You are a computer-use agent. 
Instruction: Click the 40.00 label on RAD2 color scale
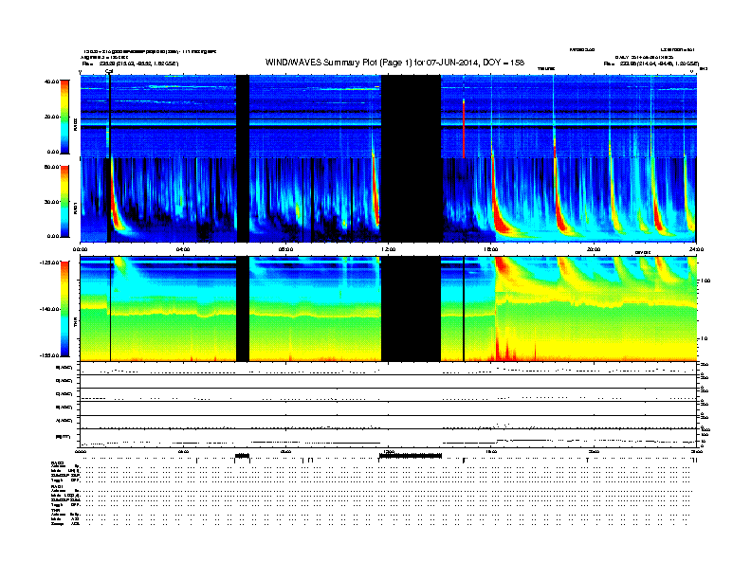pyautogui.click(x=51, y=82)
